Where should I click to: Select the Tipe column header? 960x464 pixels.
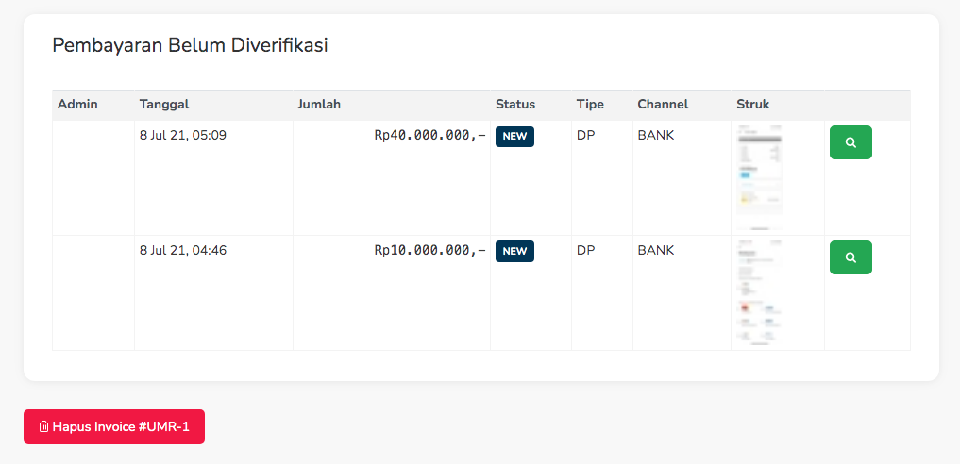pyautogui.click(x=590, y=105)
